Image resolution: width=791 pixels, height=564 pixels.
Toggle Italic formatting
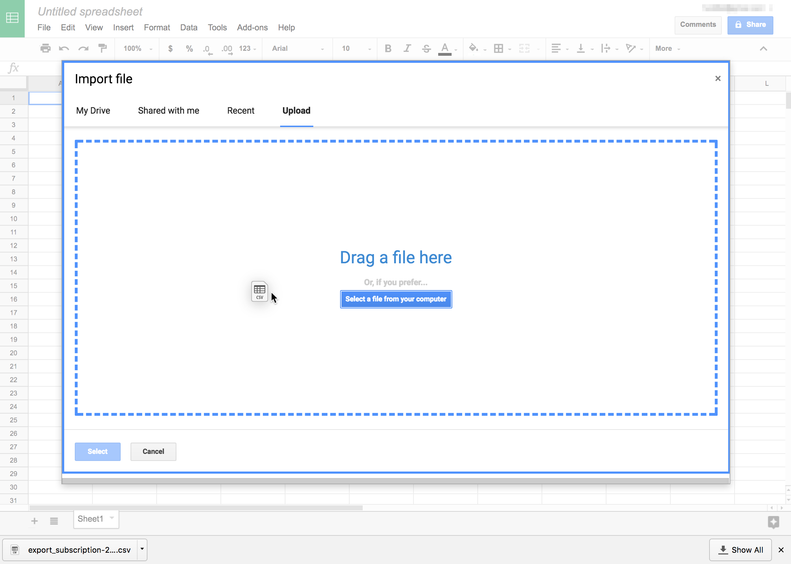(407, 48)
